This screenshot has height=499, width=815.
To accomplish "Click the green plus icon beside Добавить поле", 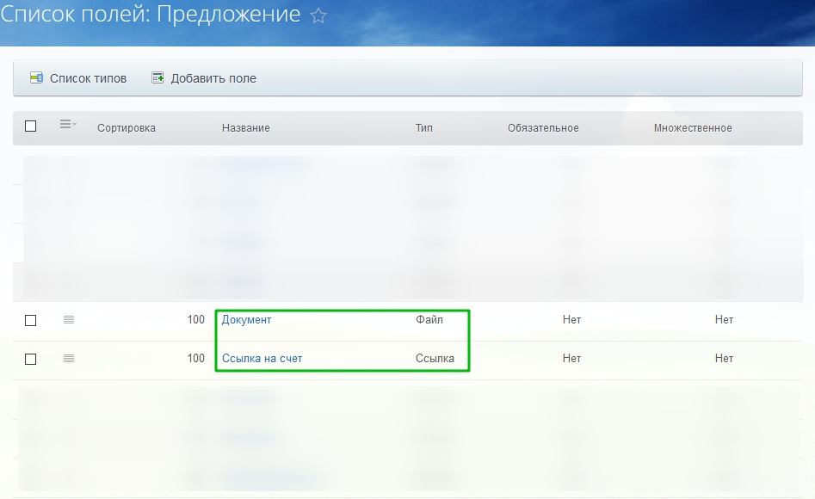I will click(x=157, y=78).
